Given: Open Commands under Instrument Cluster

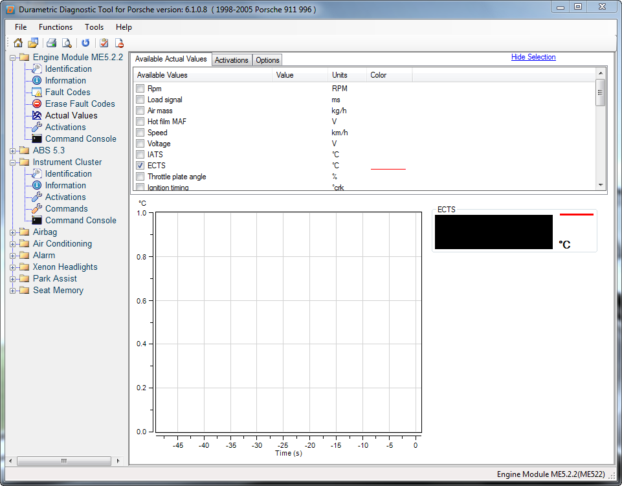Looking at the screenshot, I should coord(67,208).
